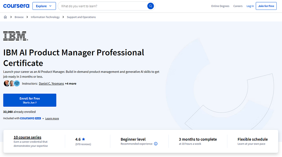Open instructor Daniel C. Yeomans profile
This screenshot has width=282, height=157.
click(x=51, y=83)
